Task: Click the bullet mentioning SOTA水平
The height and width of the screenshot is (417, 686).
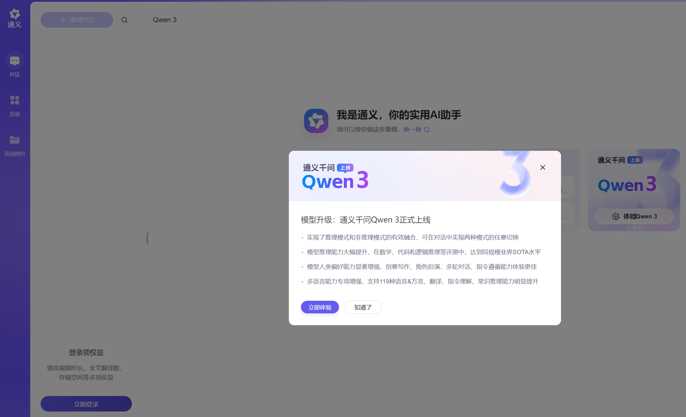Action: [x=423, y=252]
